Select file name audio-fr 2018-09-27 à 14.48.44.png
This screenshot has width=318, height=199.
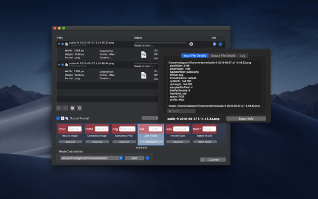click(x=91, y=63)
